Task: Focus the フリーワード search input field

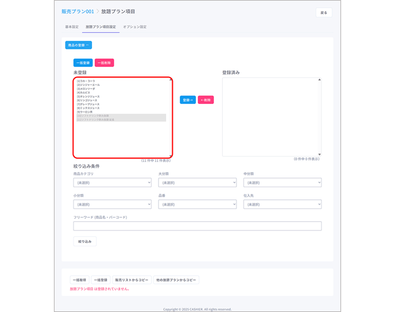Action: coord(197,226)
